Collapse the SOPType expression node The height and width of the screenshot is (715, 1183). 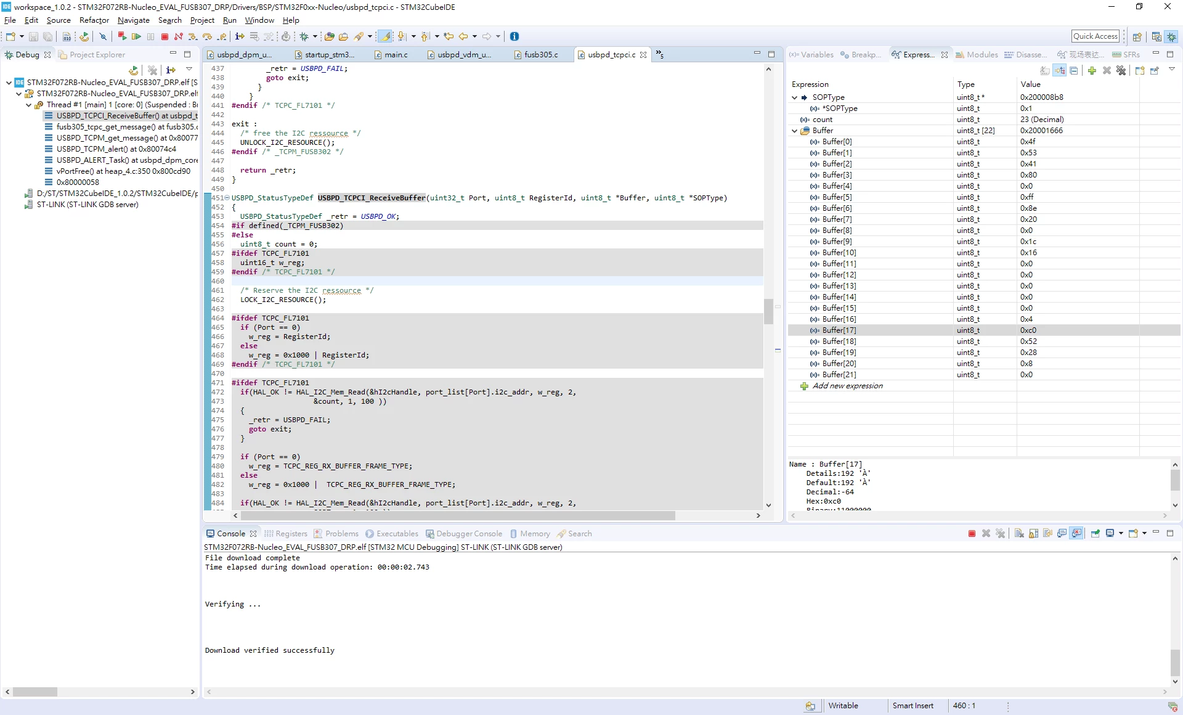pyautogui.click(x=795, y=97)
